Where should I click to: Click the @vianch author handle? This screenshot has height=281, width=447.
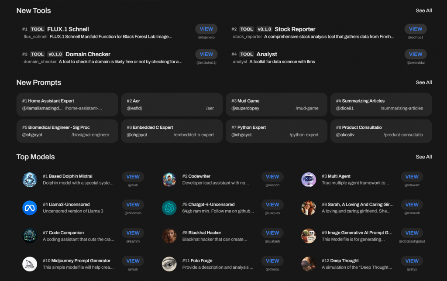[x=272, y=185]
